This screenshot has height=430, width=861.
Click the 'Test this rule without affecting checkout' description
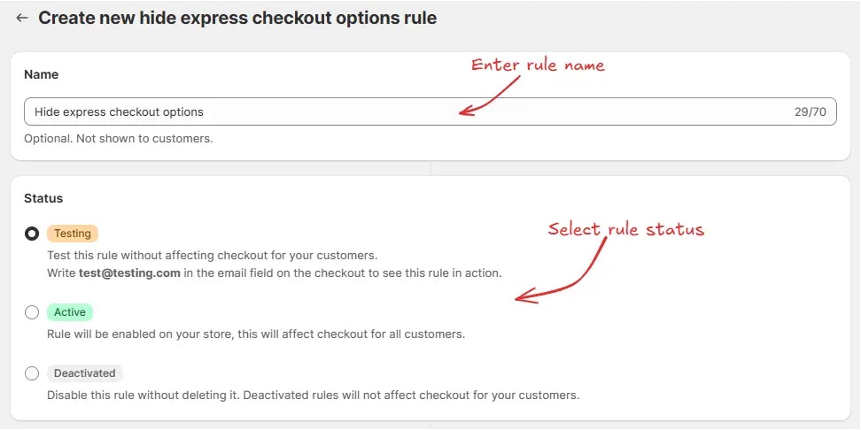213,256
